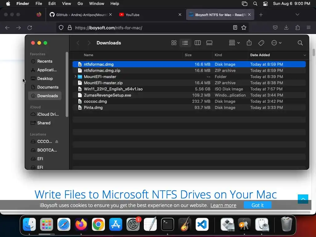The width and height of the screenshot is (316, 237).
Task: Click the Firefox back arrow
Action: (7, 27)
